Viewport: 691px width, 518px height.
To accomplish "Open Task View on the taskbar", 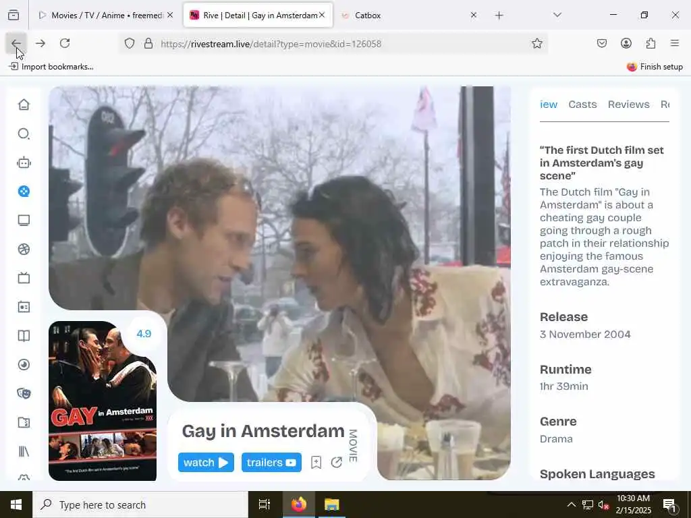I will [x=265, y=505].
